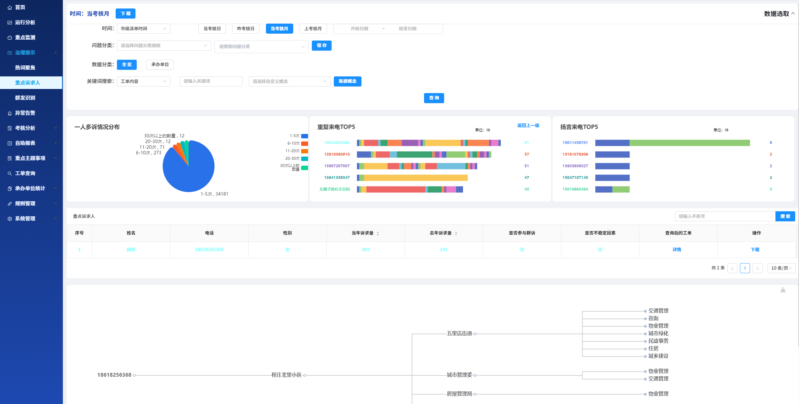Click the 系统管理 gear icon in sidebar
The image size is (799, 404).
click(10, 219)
